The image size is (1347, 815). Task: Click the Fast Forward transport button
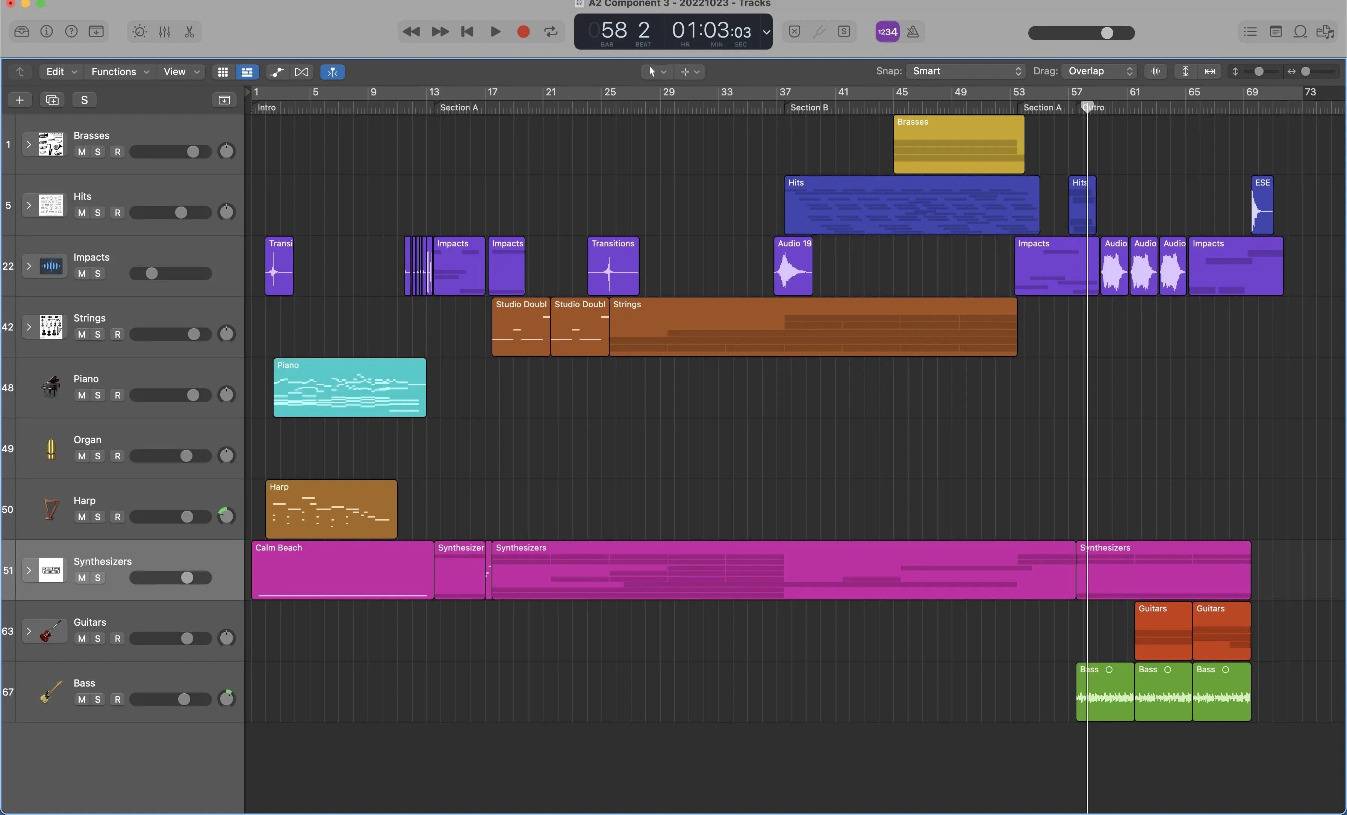[x=440, y=32]
